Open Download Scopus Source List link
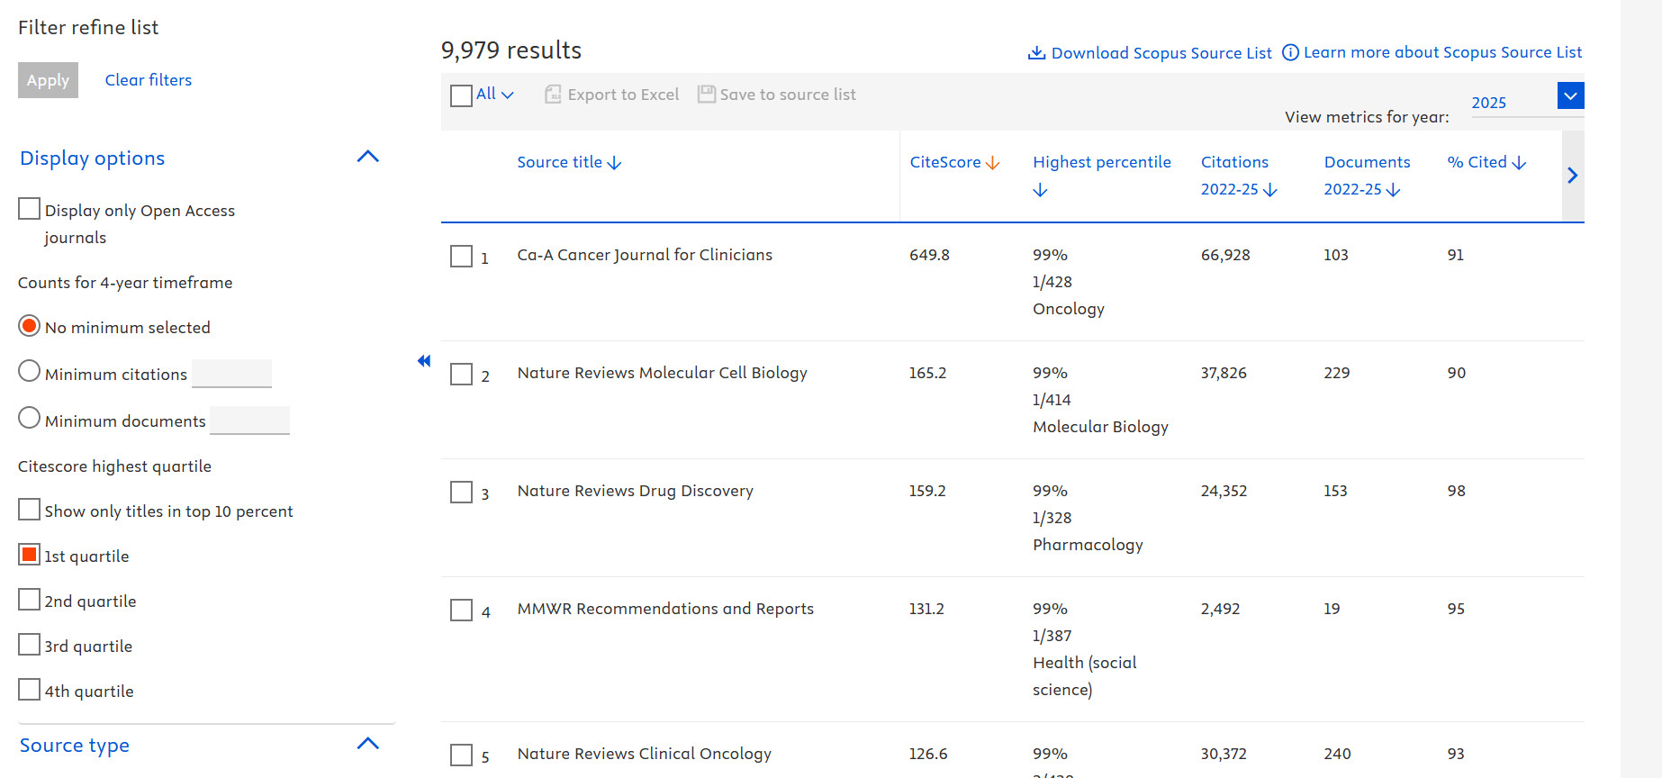 click(x=1161, y=53)
